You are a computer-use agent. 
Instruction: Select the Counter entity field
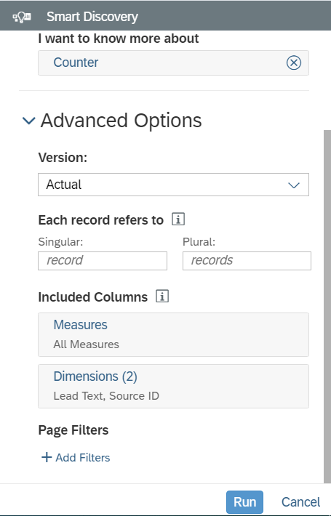[173, 63]
